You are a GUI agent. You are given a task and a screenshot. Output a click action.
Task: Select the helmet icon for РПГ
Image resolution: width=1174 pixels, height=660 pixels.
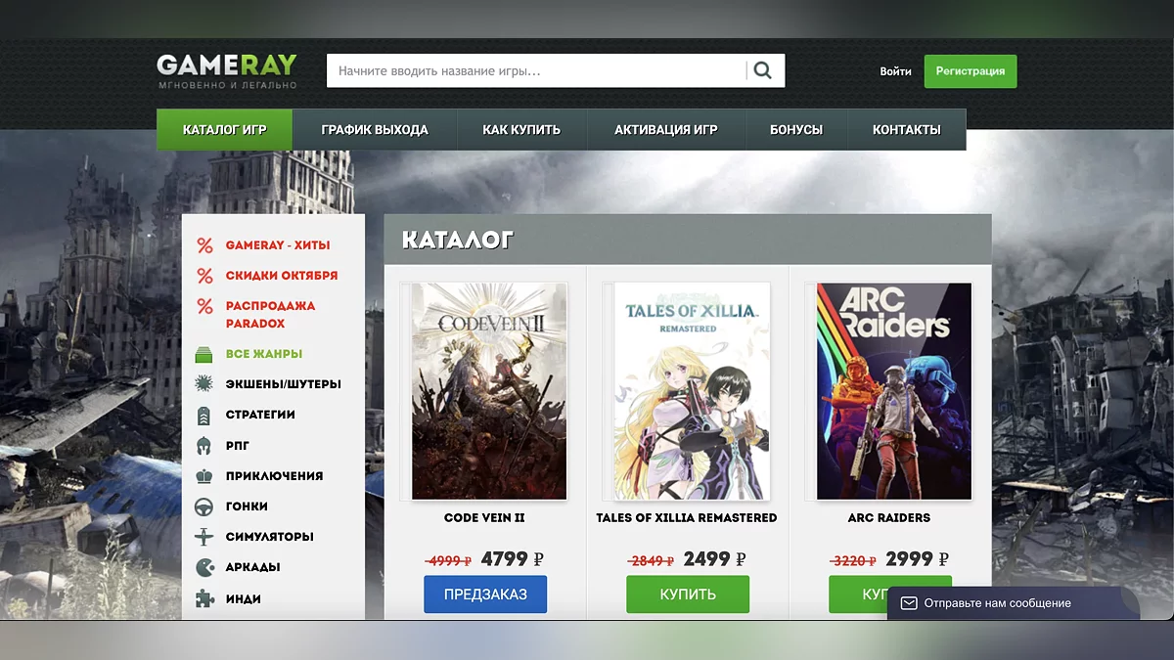(204, 445)
